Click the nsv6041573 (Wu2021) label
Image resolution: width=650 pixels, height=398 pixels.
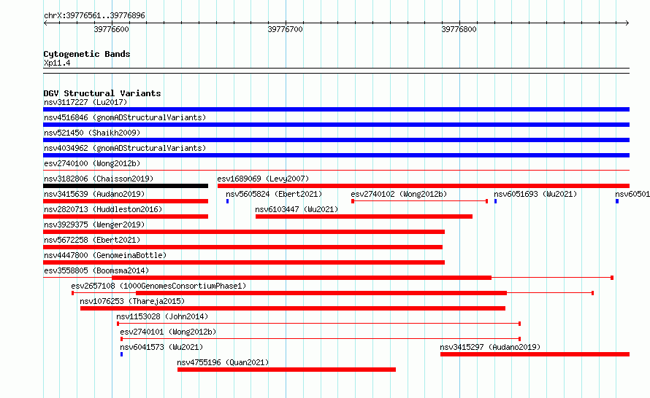161,347
